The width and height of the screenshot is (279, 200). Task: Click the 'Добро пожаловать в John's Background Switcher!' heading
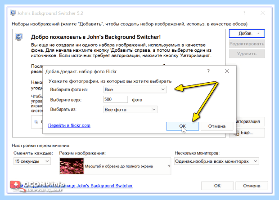pyautogui.click(x=96, y=37)
